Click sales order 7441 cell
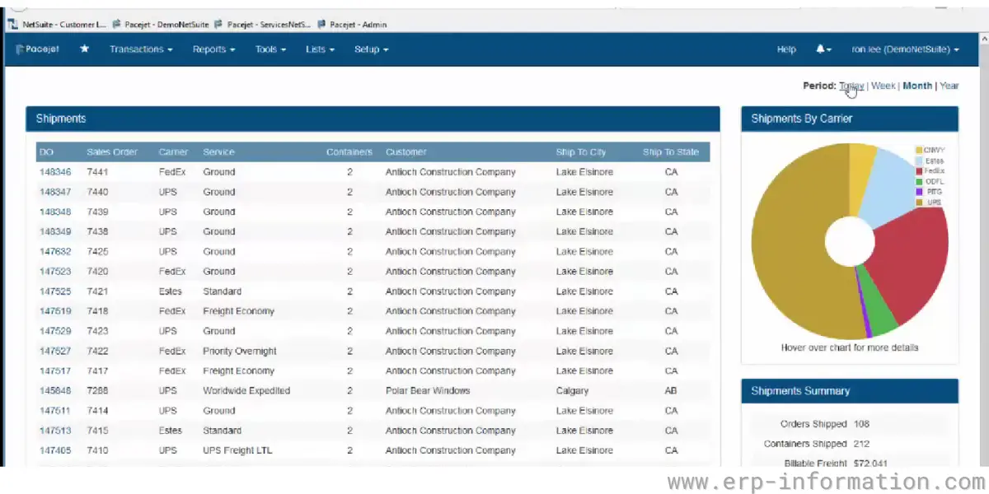989x494 pixels. tap(97, 172)
